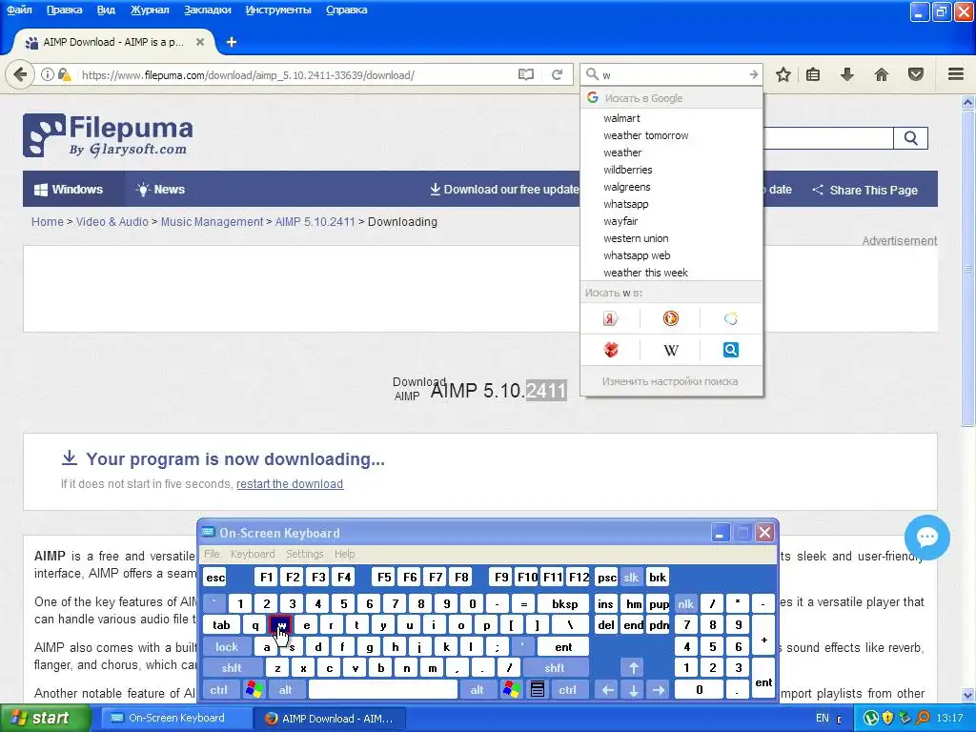Screen dimensions: 976x732
Task: Toggle reader view icon in address bar
Action: pos(526,74)
